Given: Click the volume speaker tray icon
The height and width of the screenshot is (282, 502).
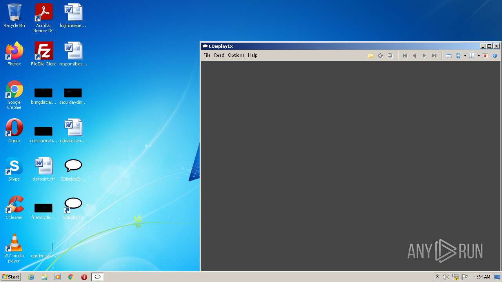Looking at the screenshot, I should point(446,277).
